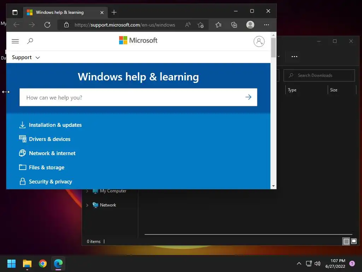Open the Edge Favorites list
Image resolution: width=362 pixels, height=272 pixels.
pyautogui.click(x=218, y=25)
